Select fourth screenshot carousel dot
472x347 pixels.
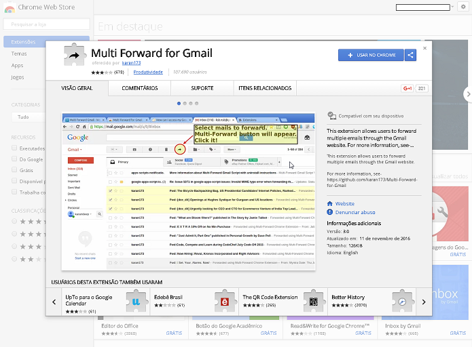[x=196, y=103]
